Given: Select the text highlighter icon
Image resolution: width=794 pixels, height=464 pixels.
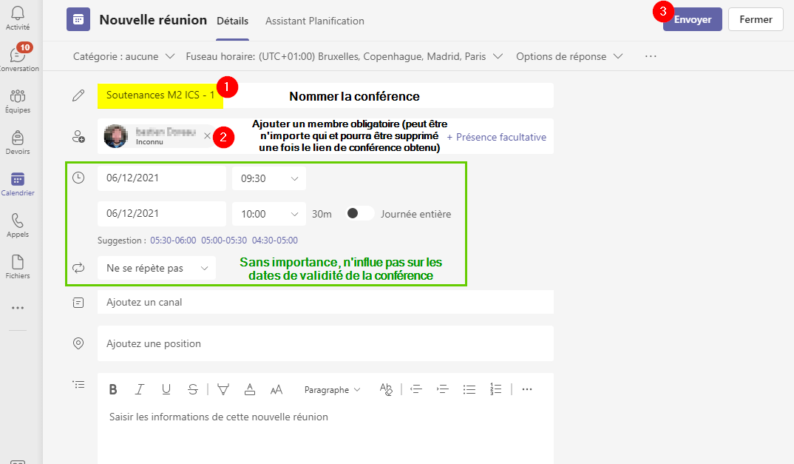Looking at the screenshot, I should pyautogui.click(x=223, y=389).
